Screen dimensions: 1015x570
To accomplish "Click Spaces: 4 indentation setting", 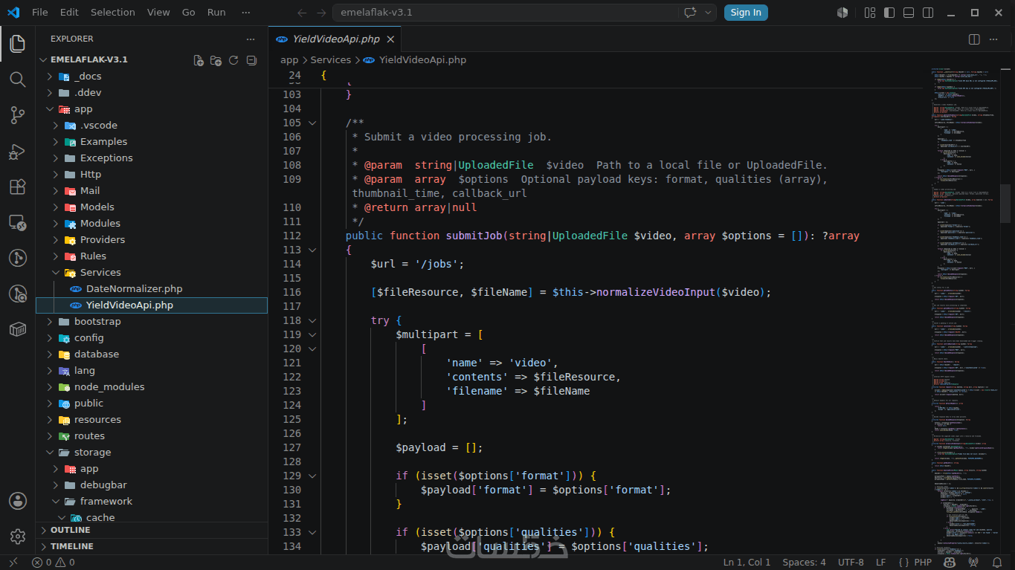I will pyautogui.click(x=804, y=563).
